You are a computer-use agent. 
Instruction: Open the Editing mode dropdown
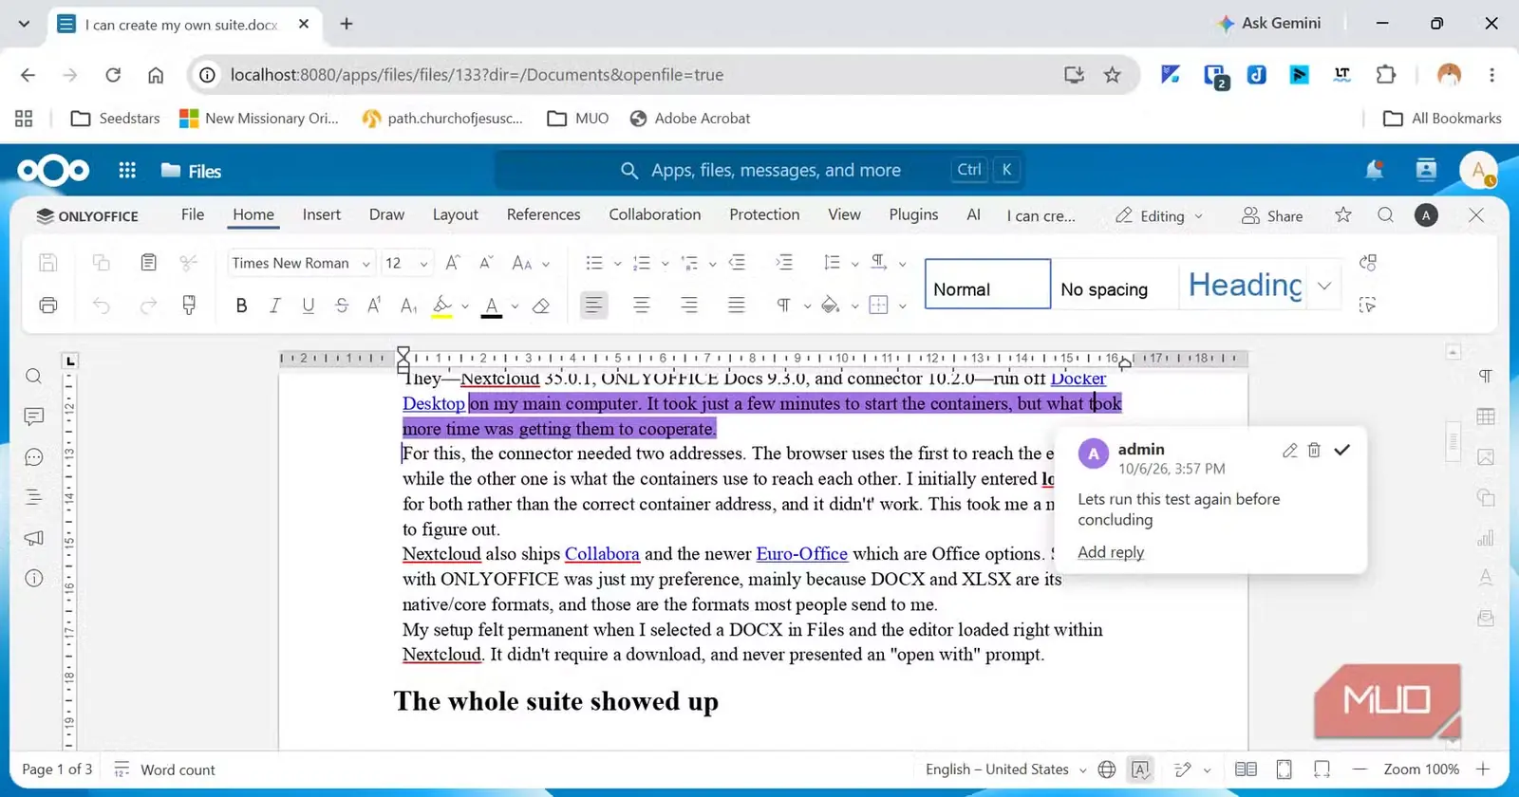tap(1159, 215)
